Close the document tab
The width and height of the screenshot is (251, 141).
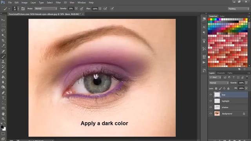point(83,14)
